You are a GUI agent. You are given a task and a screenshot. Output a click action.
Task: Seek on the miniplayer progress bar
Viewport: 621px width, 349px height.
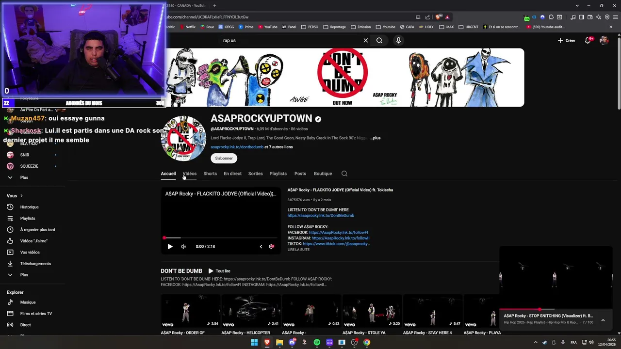coord(556,309)
